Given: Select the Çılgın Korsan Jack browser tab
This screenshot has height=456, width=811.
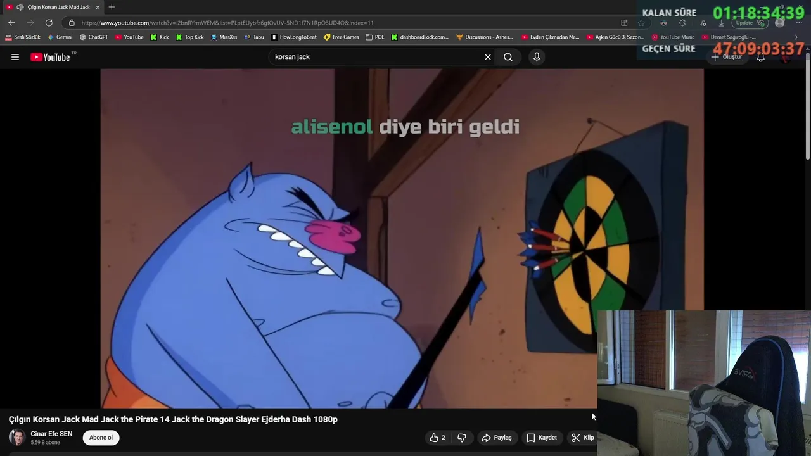Looking at the screenshot, I should (54, 7).
